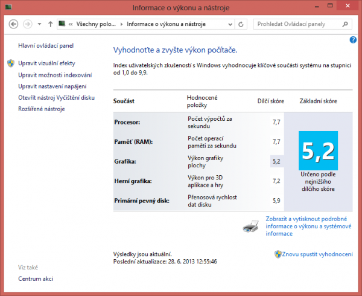Click the Paměť (RAM) subscore 7,7
This screenshot has height=296, width=362.
point(276,141)
